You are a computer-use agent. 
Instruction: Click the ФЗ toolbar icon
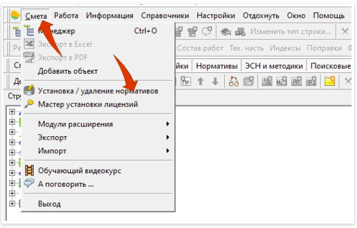click(311, 81)
